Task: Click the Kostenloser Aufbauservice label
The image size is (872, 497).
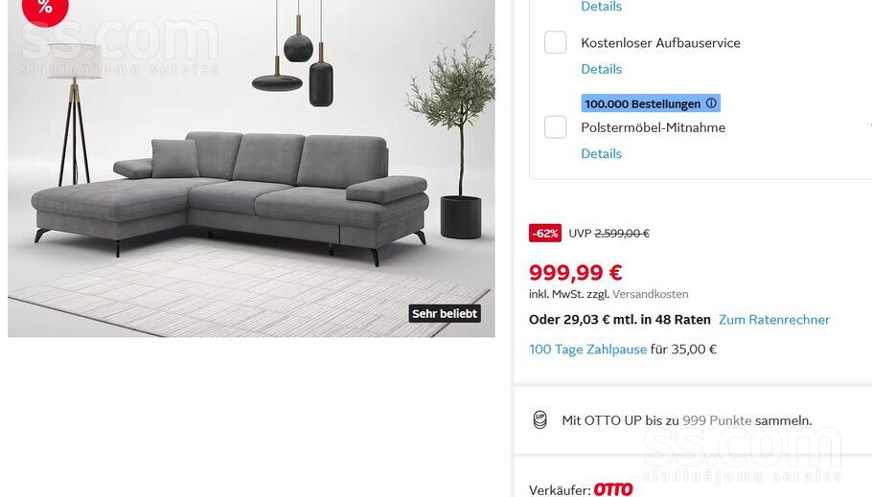Action: (660, 43)
